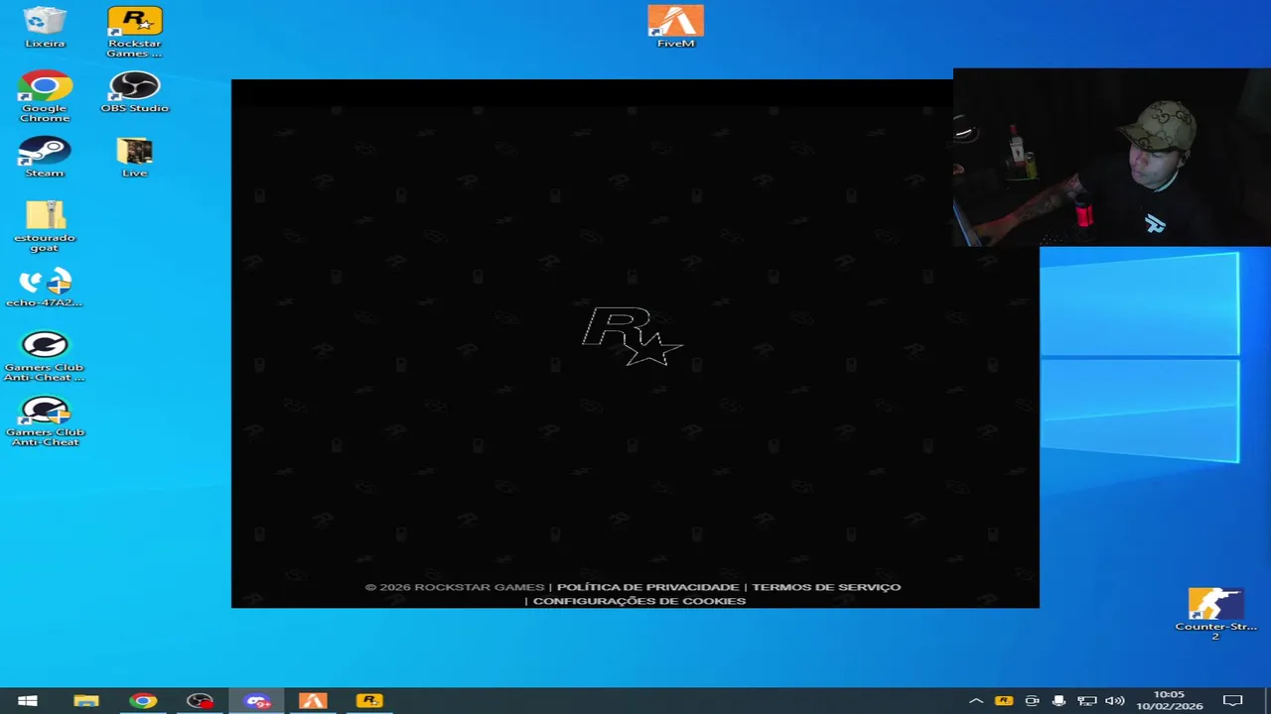Click the webcam overlay video feed
The height and width of the screenshot is (714, 1271).
pos(1112,157)
